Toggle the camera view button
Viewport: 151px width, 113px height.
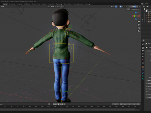tap(139, 28)
